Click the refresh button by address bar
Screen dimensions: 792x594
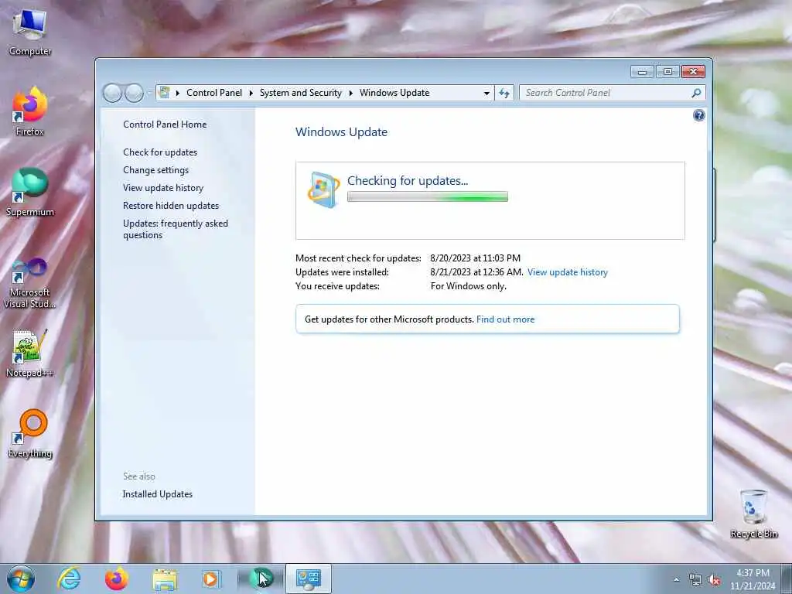pyautogui.click(x=504, y=93)
